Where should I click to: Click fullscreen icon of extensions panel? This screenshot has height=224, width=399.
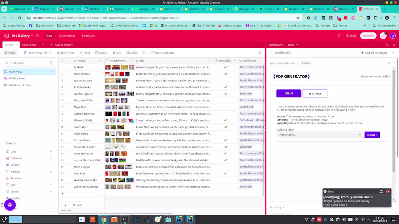[x=387, y=45]
